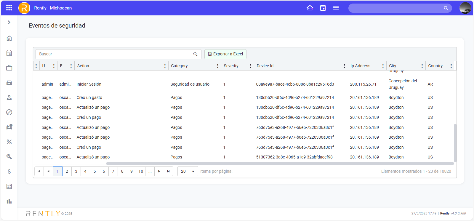
Task: Open Severity column options menu
Action: pos(251,66)
